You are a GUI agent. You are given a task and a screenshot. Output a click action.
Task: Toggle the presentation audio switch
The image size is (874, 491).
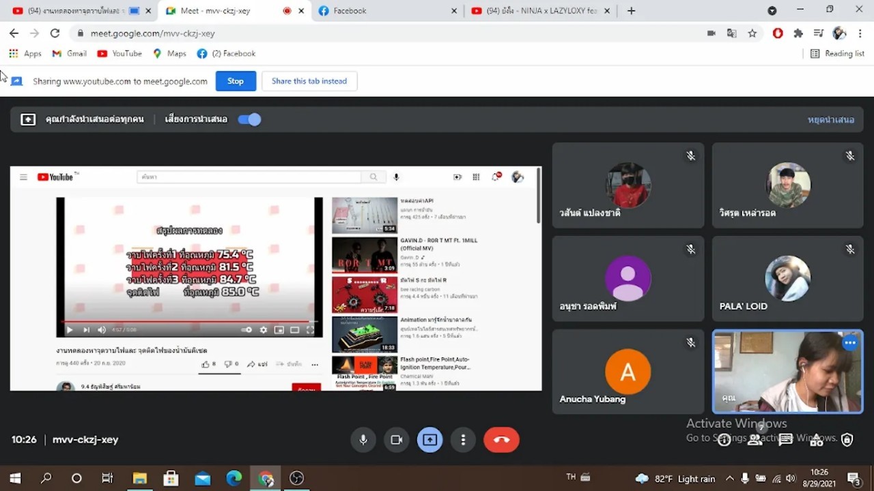(x=249, y=119)
